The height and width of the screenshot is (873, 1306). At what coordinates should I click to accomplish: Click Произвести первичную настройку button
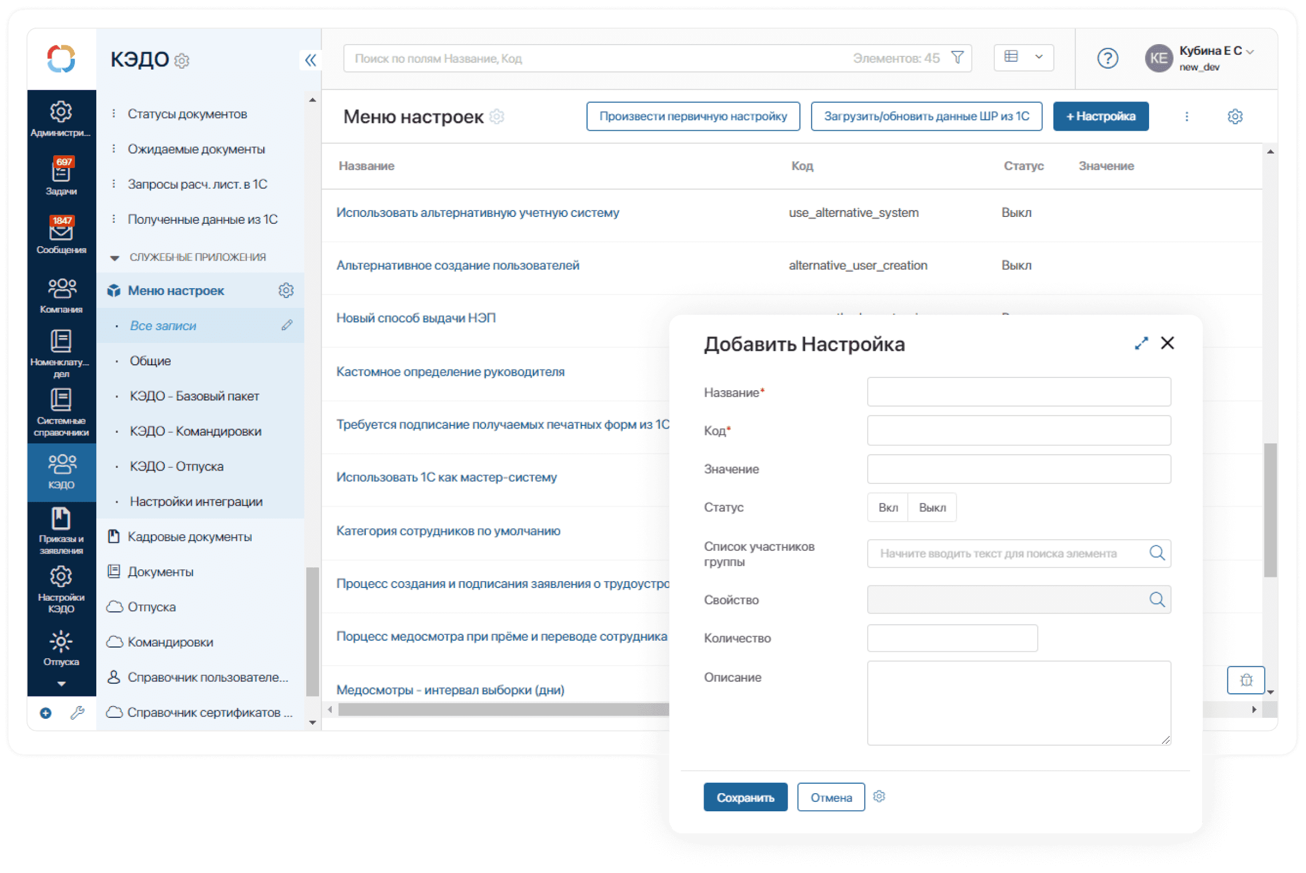tap(692, 116)
